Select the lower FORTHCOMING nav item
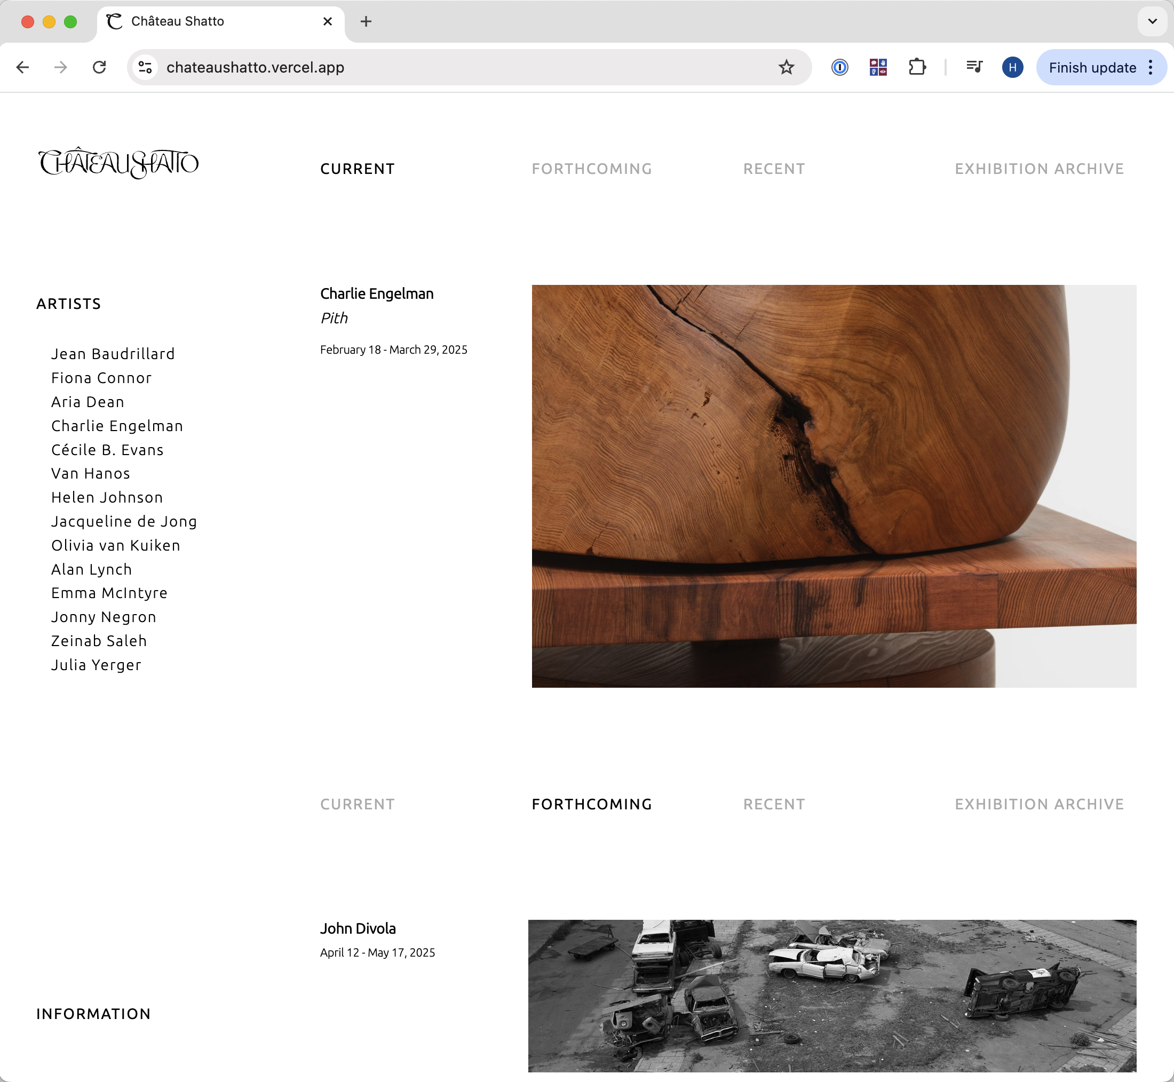The width and height of the screenshot is (1174, 1082). point(592,804)
